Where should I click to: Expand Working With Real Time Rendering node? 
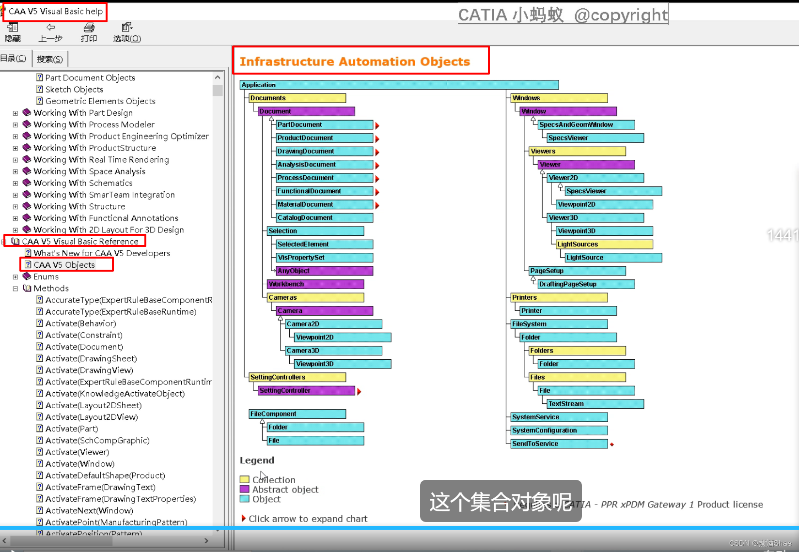coord(16,160)
